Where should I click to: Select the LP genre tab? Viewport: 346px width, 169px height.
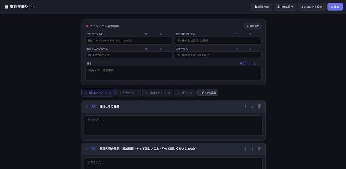(x=185, y=93)
